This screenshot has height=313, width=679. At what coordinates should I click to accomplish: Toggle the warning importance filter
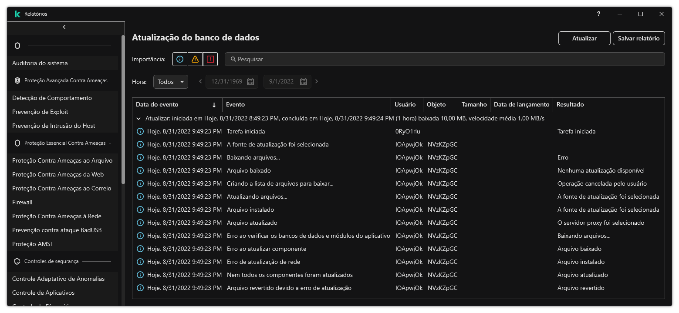(x=195, y=59)
